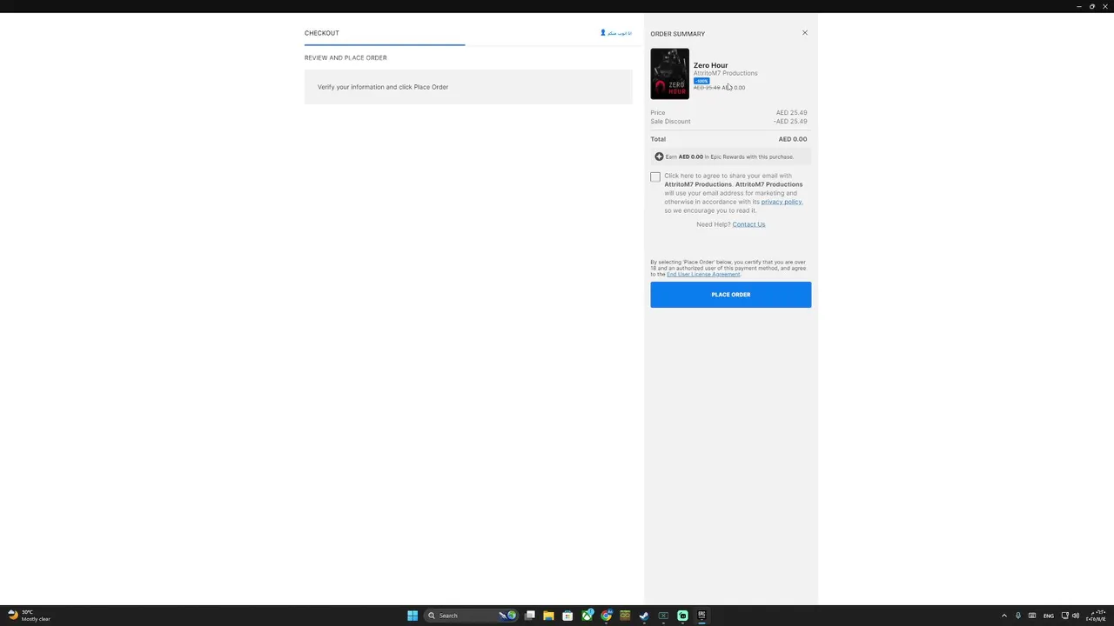Click the Review and Place Order heading
1114x626 pixels.
point(346,57)
